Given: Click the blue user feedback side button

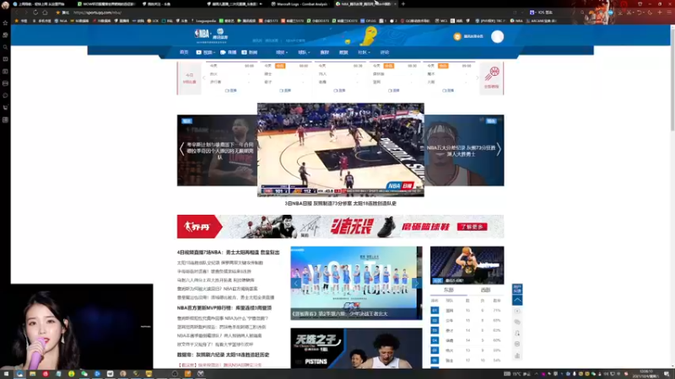Looking at the screenshot, I should click(x=517, y=289).
